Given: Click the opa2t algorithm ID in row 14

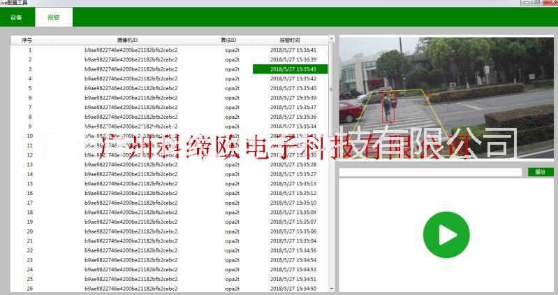Looking at the screenshot, I should (232, 174).
